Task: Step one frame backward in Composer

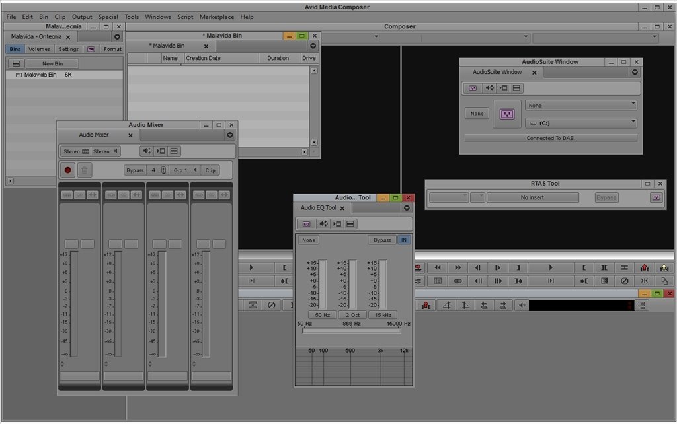Action: (478, 268)
